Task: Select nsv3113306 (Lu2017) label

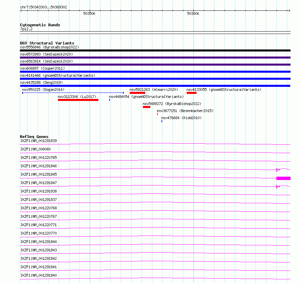Action: click(77, 97)
